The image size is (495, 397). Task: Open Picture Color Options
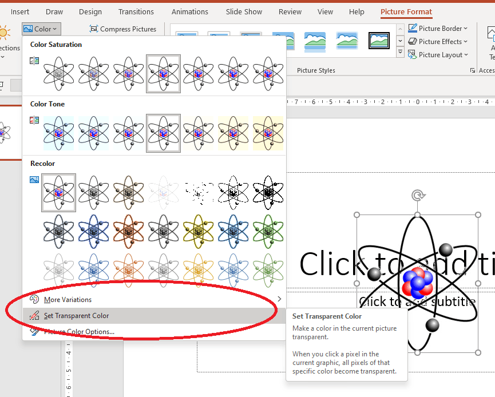154,332
